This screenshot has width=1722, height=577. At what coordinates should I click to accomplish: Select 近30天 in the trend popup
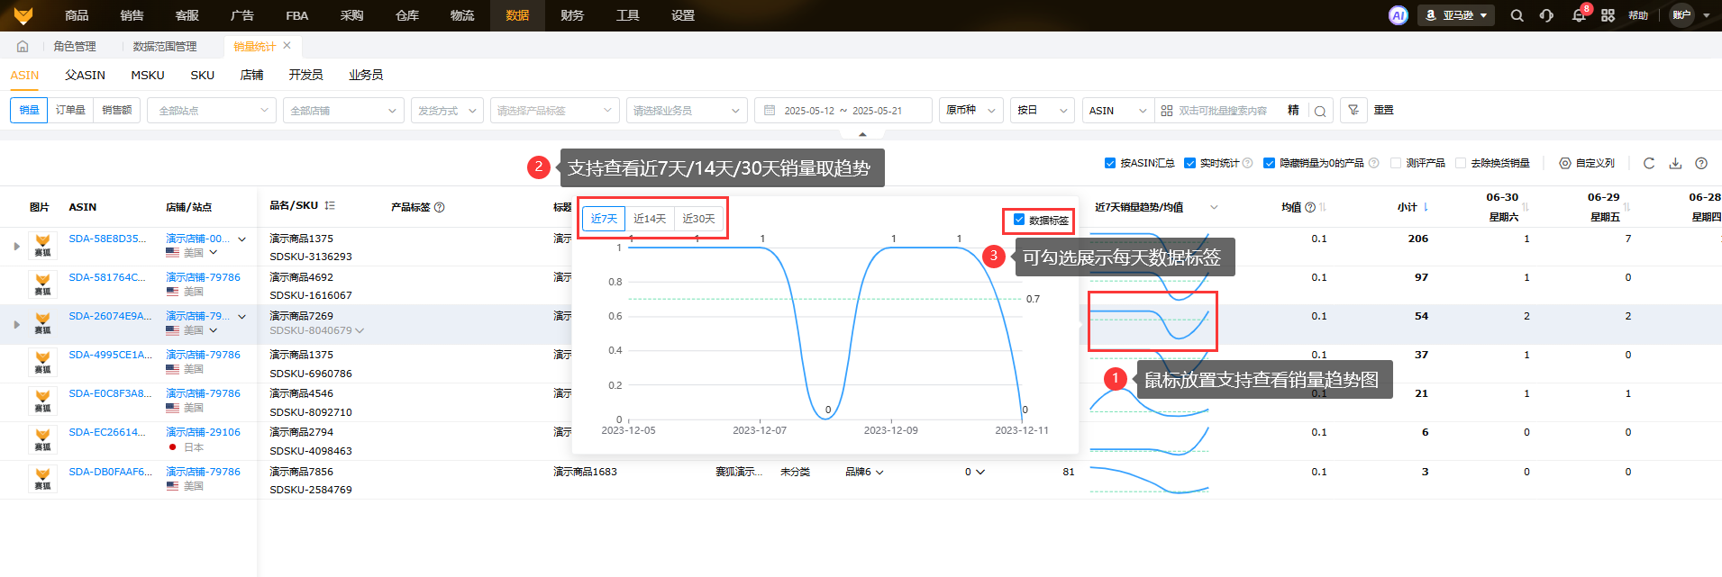point(698,219)
